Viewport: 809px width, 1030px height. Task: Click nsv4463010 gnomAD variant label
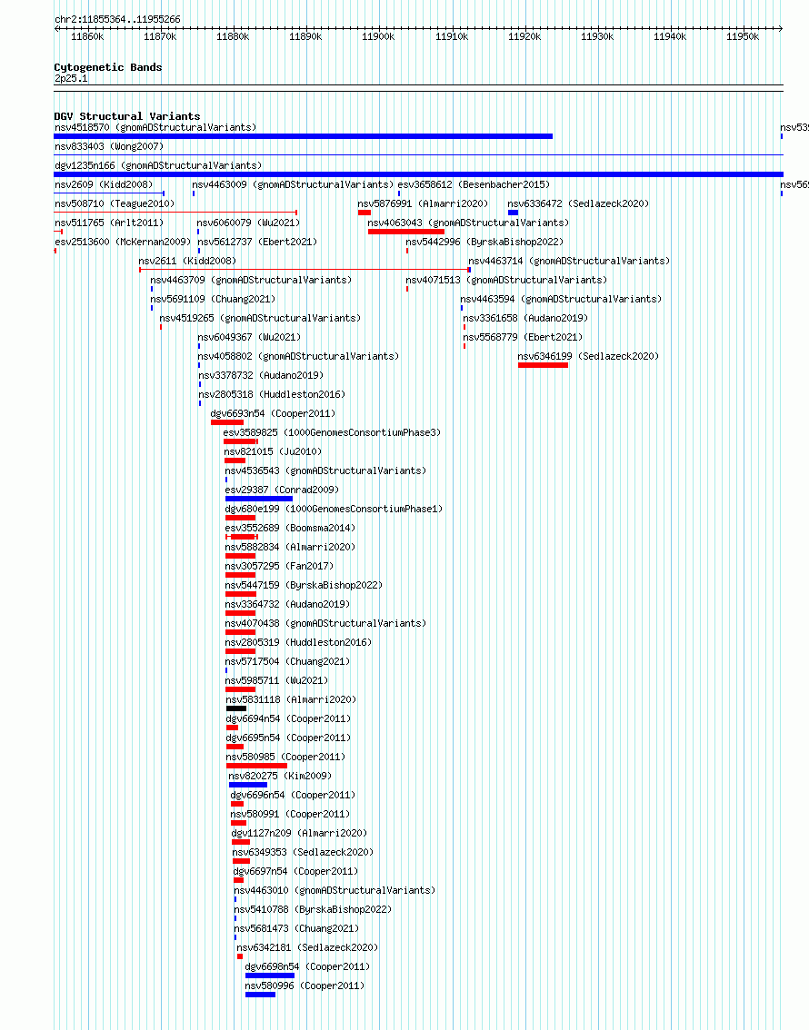tap(335, 890)
